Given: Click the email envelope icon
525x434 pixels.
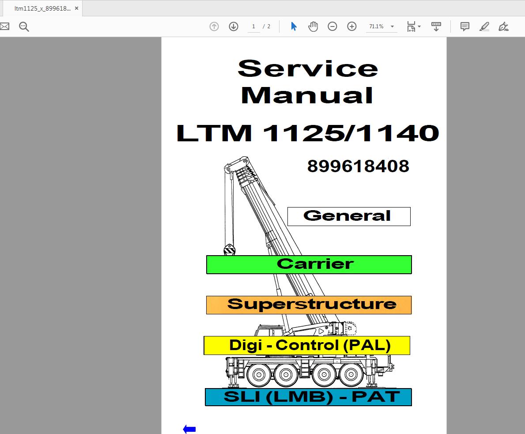Looking at the screenshot, I should pos(4,26).
